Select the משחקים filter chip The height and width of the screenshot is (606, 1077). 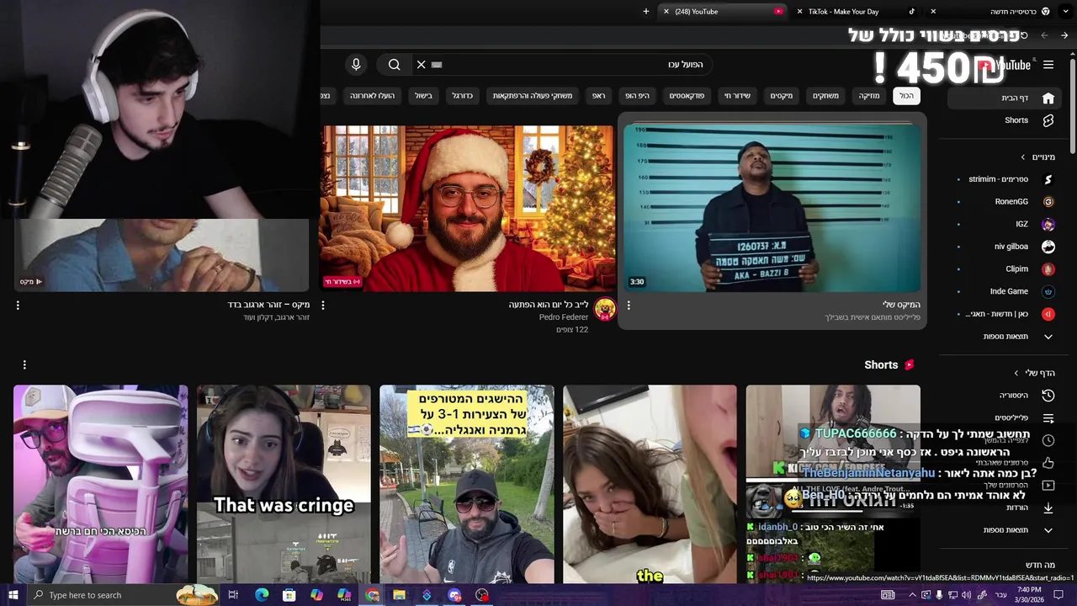(825, 96)
